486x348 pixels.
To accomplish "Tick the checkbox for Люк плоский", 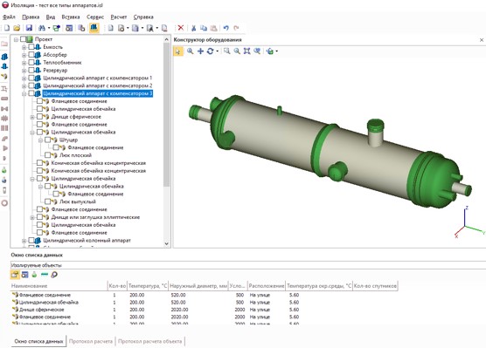I will pos(48,155).
